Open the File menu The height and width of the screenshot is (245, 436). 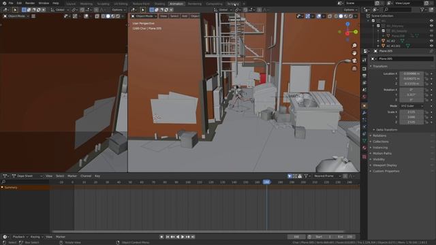(11, 3)
